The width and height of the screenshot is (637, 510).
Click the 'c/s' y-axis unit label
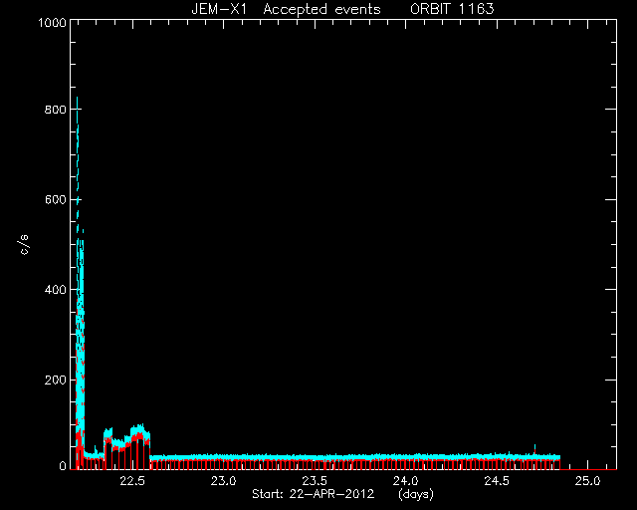pyautogui.click(x=24, y=245)
